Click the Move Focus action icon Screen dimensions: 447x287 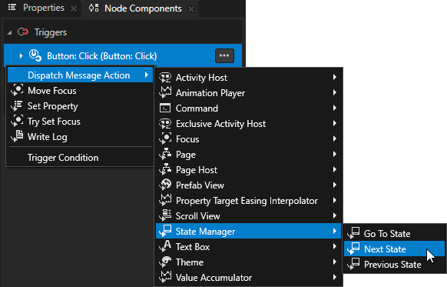[x=17, y=91]
